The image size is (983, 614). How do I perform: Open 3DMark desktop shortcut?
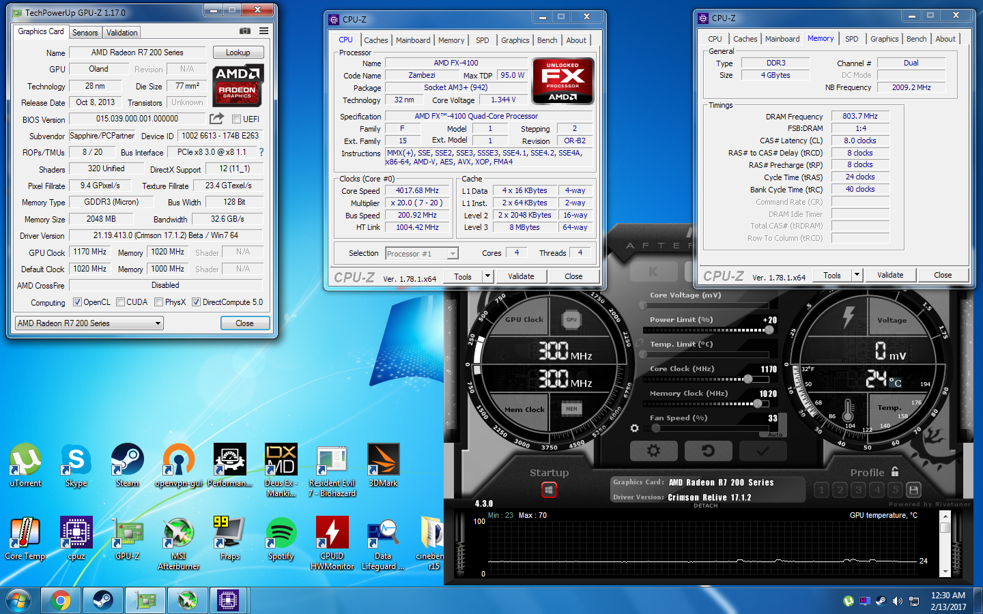point(383,466)
